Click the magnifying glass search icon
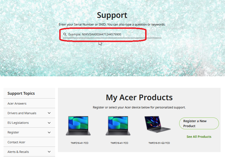This screenshot has height=157, width=225. pyautogui.click(x=65, y=34)
